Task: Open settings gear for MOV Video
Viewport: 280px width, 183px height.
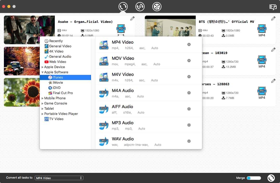Action: [189, 61]
